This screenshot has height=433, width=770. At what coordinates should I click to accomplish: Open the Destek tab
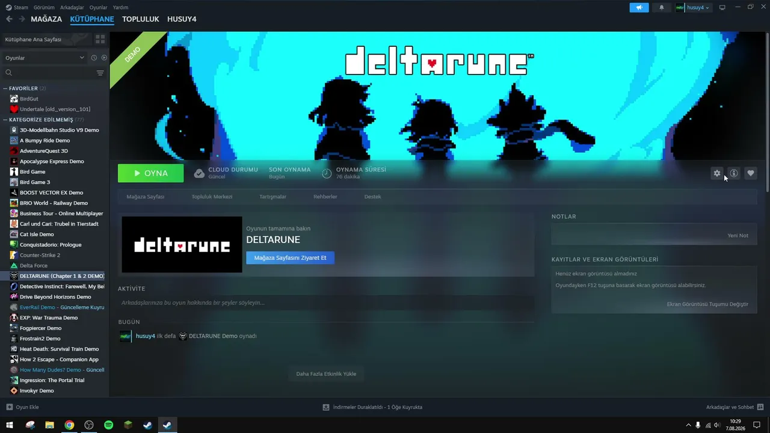(x=373, y=197)
